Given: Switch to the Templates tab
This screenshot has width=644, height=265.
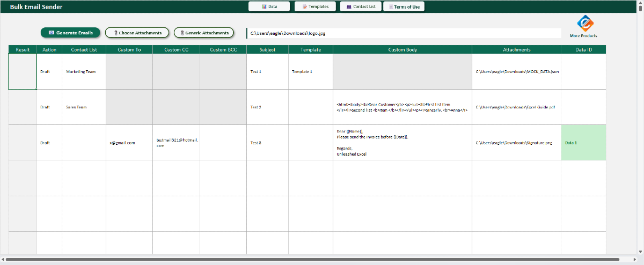Looking at the screenshot, I should [315, 6].
